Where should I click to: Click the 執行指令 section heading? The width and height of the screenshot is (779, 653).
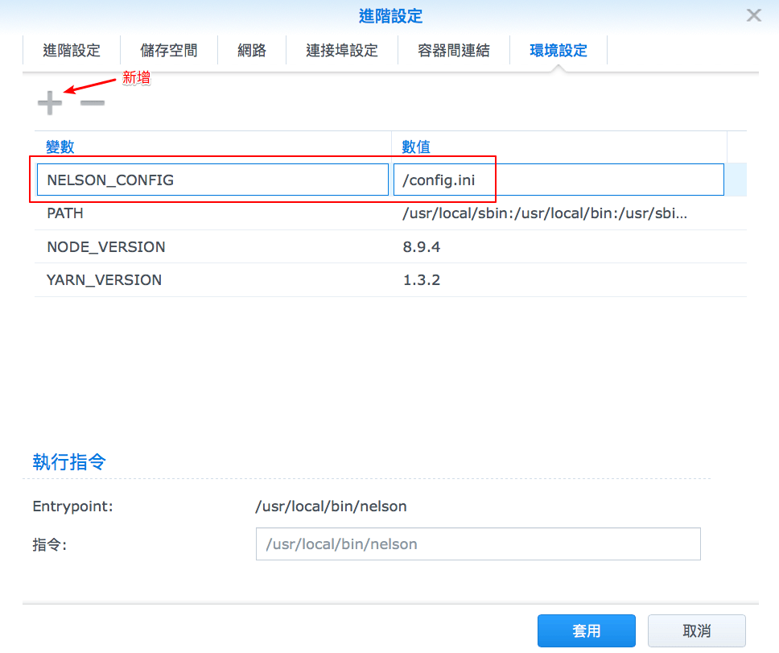69,461
